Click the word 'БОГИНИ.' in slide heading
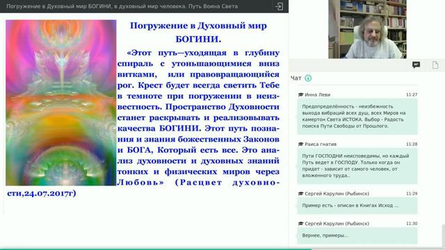The height and width of the screenshot is (250, 445). click(198, 39)
